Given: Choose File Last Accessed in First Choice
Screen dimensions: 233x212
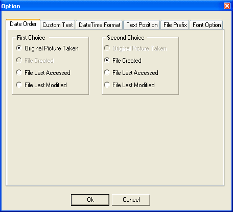Looking at the screenshot, I should [43, 73].
